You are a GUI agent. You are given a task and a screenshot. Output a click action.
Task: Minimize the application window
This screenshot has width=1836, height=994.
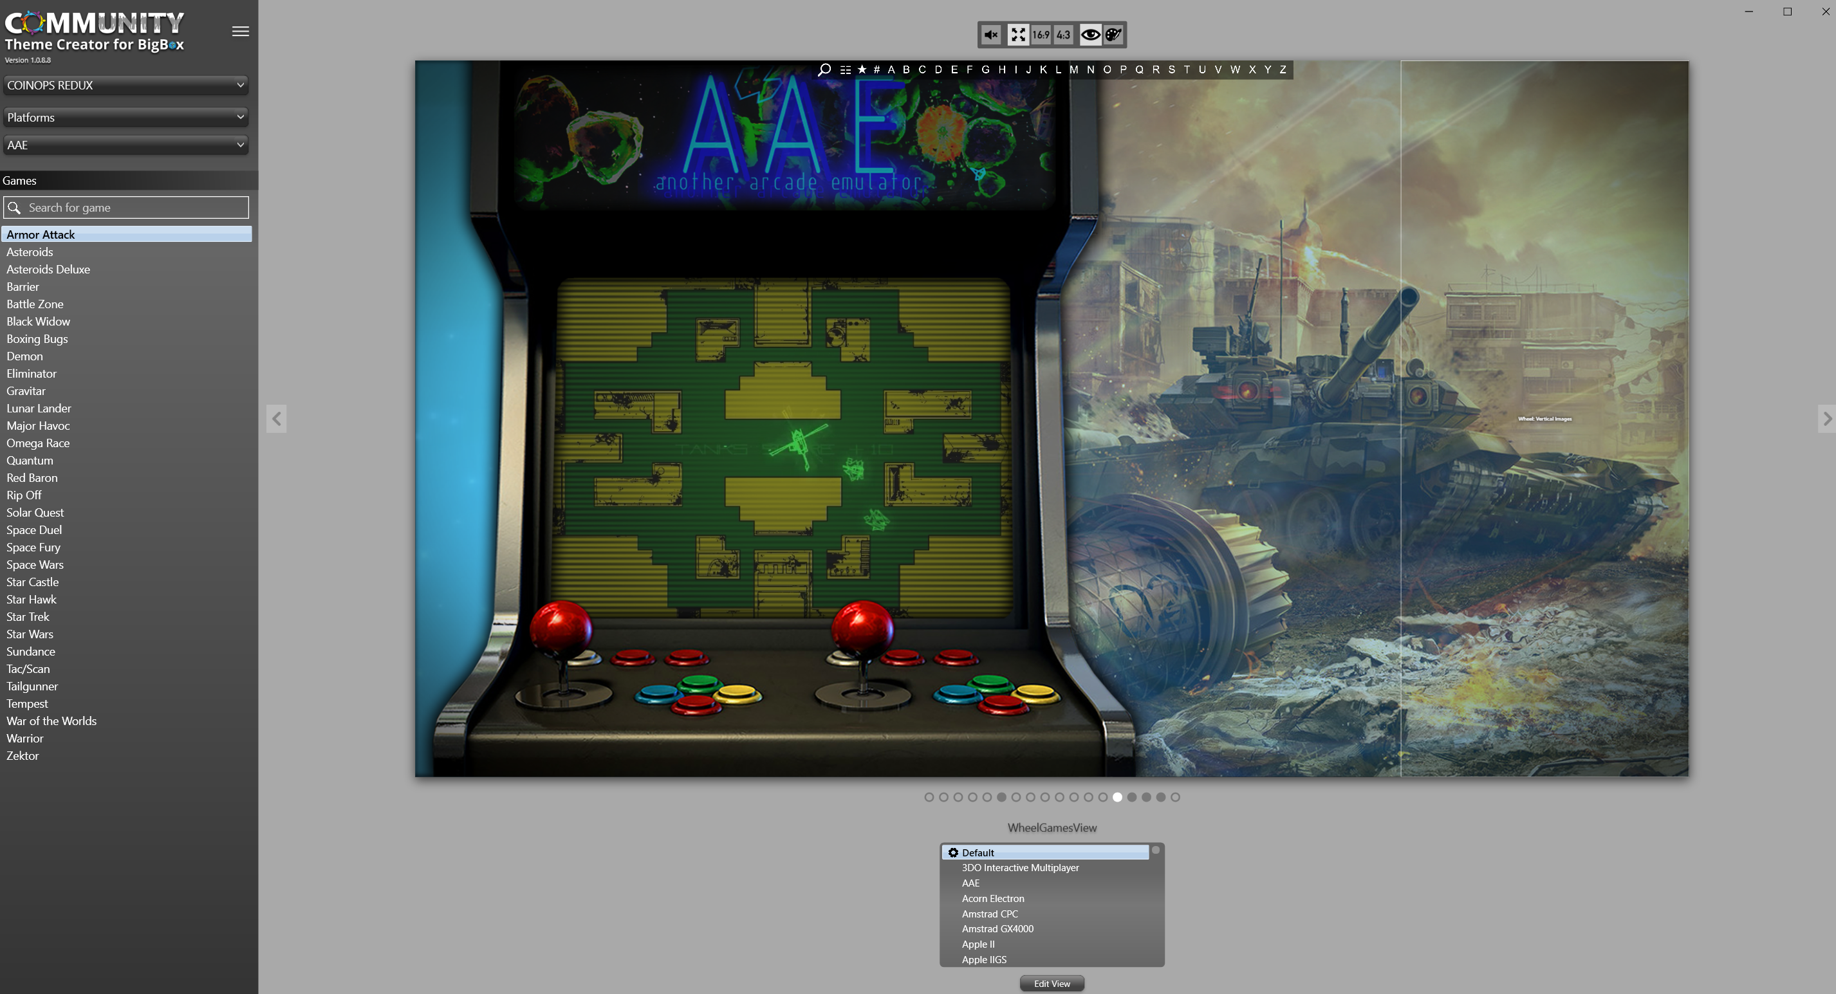1748,12
